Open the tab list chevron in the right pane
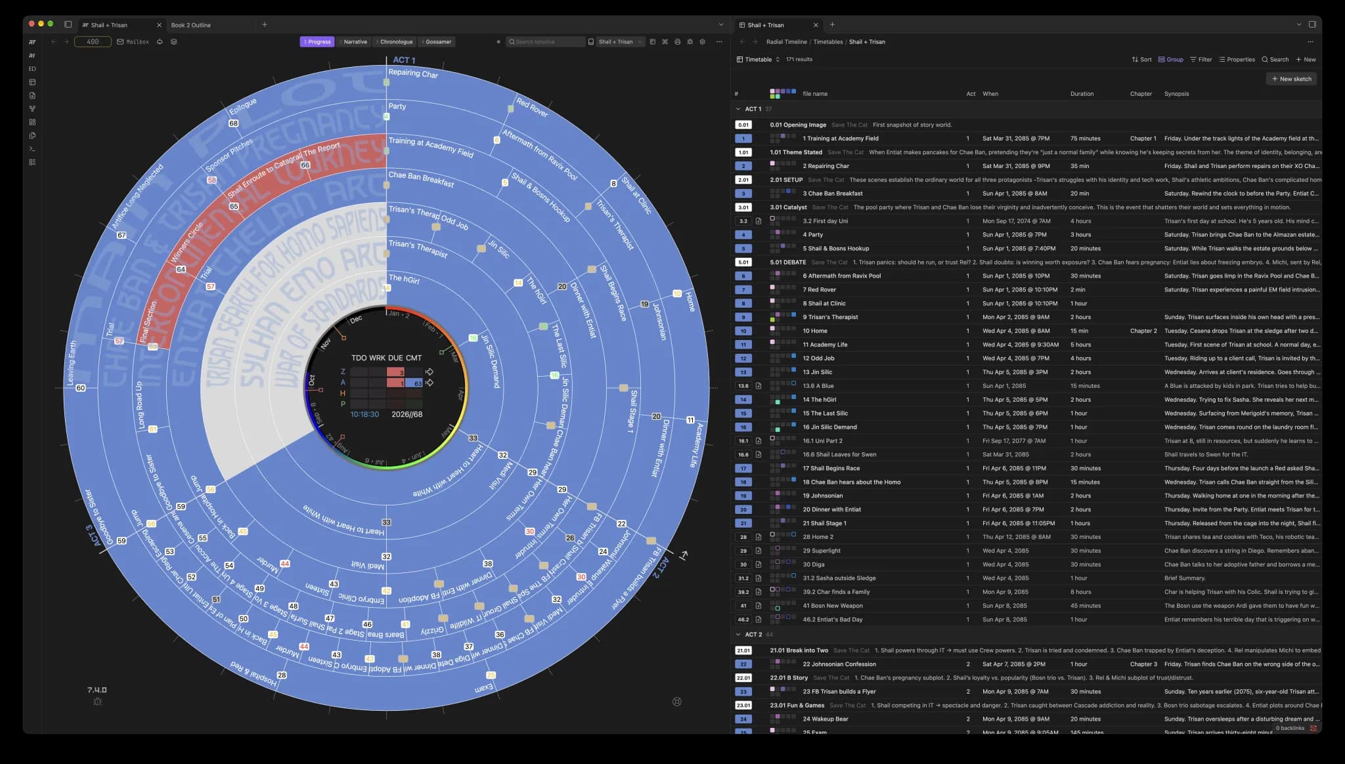This screenshot has width=1345, height=764. click(x=1298, y=25)
